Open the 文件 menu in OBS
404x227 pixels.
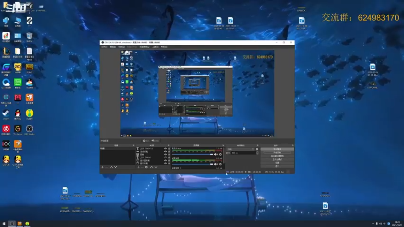point(104,47)
